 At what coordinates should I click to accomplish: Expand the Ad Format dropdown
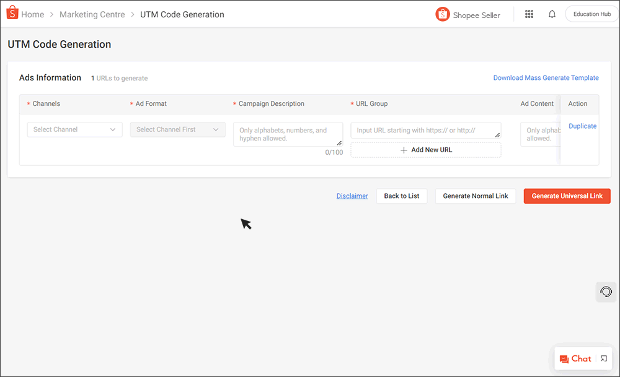pos(177,129)
